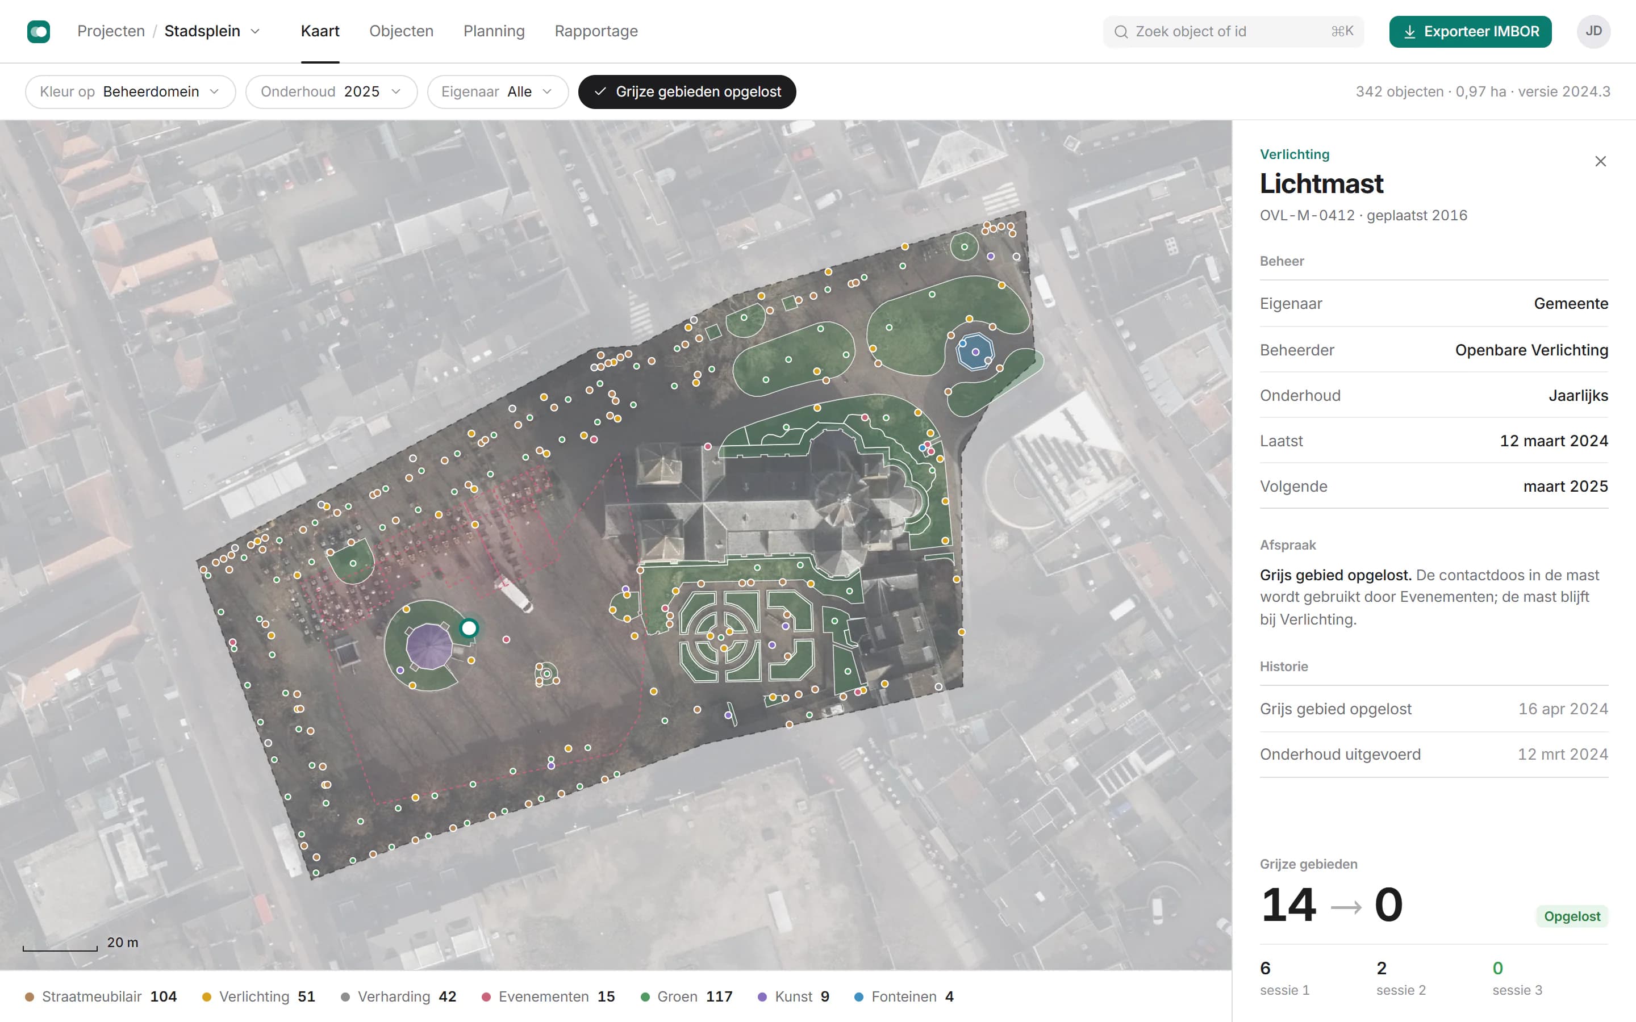Focus the 'Zoek object of id' search field
This screenshot has width=1636, height=1022.
1233,32
